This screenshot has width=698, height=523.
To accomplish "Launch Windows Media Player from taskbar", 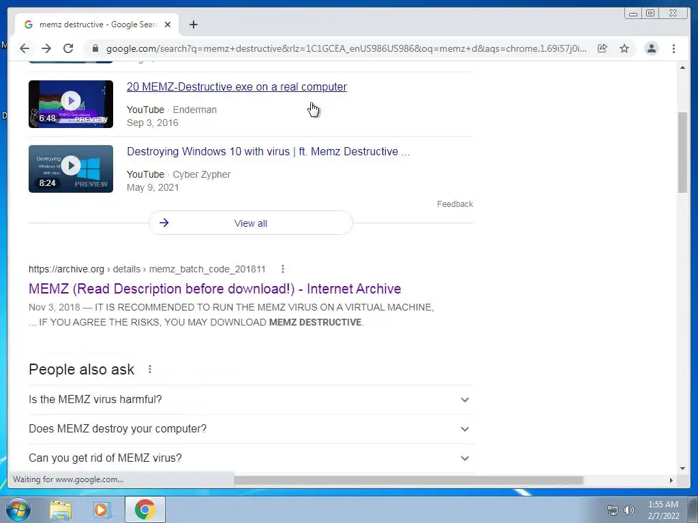I will tap(101, 509).
